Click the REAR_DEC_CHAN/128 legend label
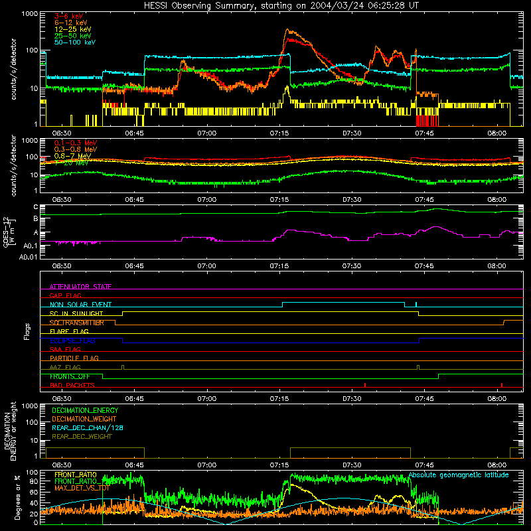Image resolution: width=531 pixels, height=531 pixels. point(87,427)
